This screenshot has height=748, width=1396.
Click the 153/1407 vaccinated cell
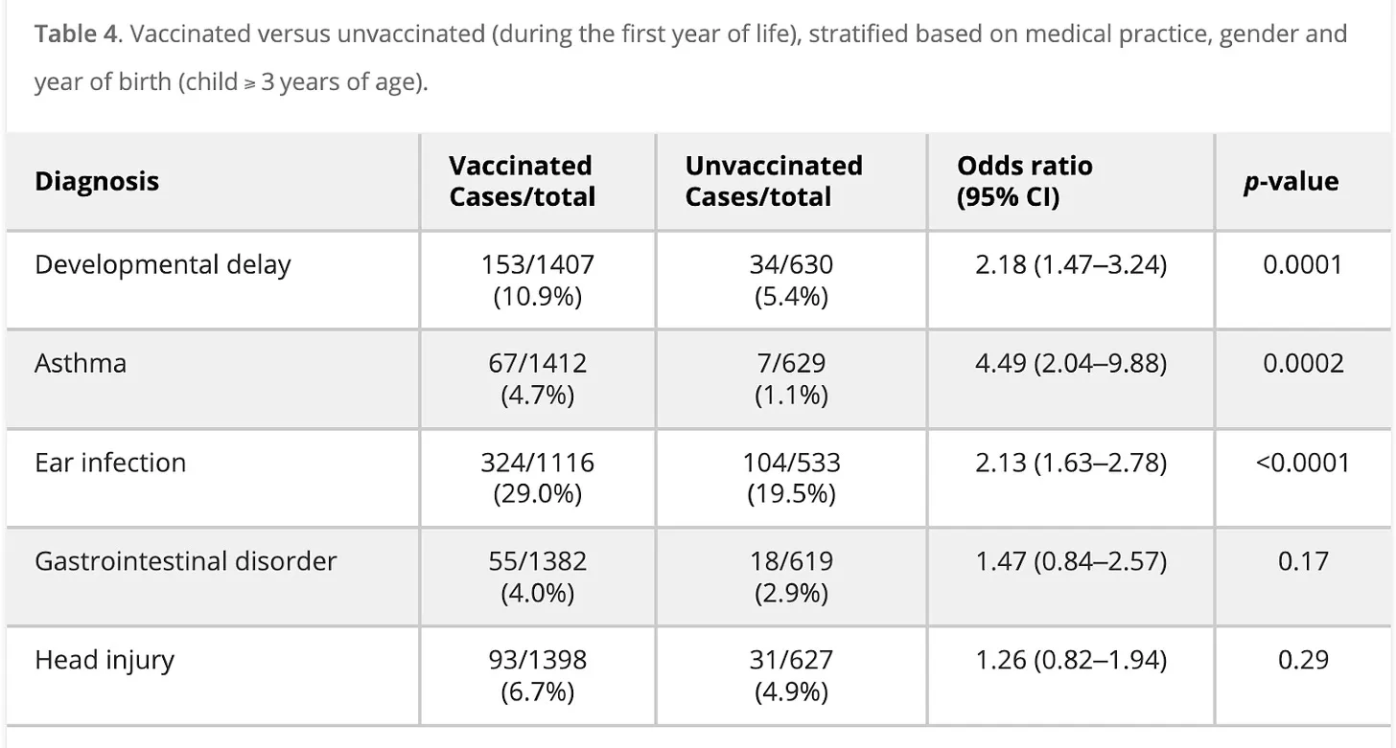(x=537, y=280)
